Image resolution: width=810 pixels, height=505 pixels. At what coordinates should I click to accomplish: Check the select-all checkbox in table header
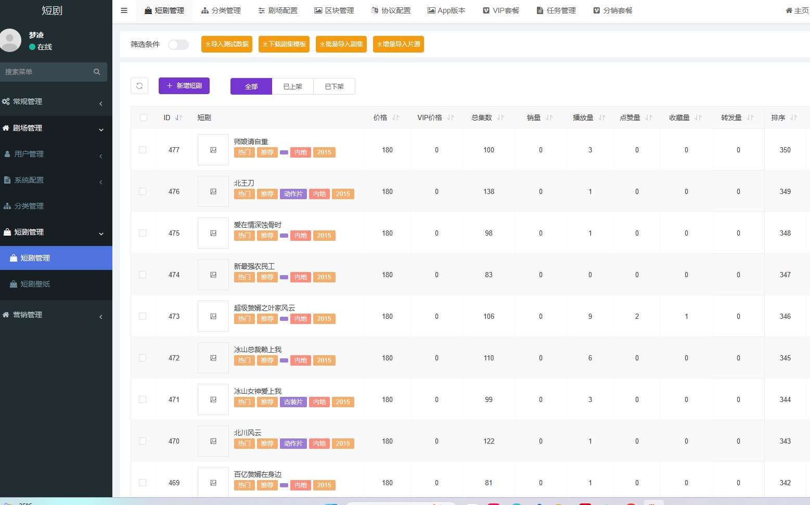pyautogui.click(x=144, y=118)
